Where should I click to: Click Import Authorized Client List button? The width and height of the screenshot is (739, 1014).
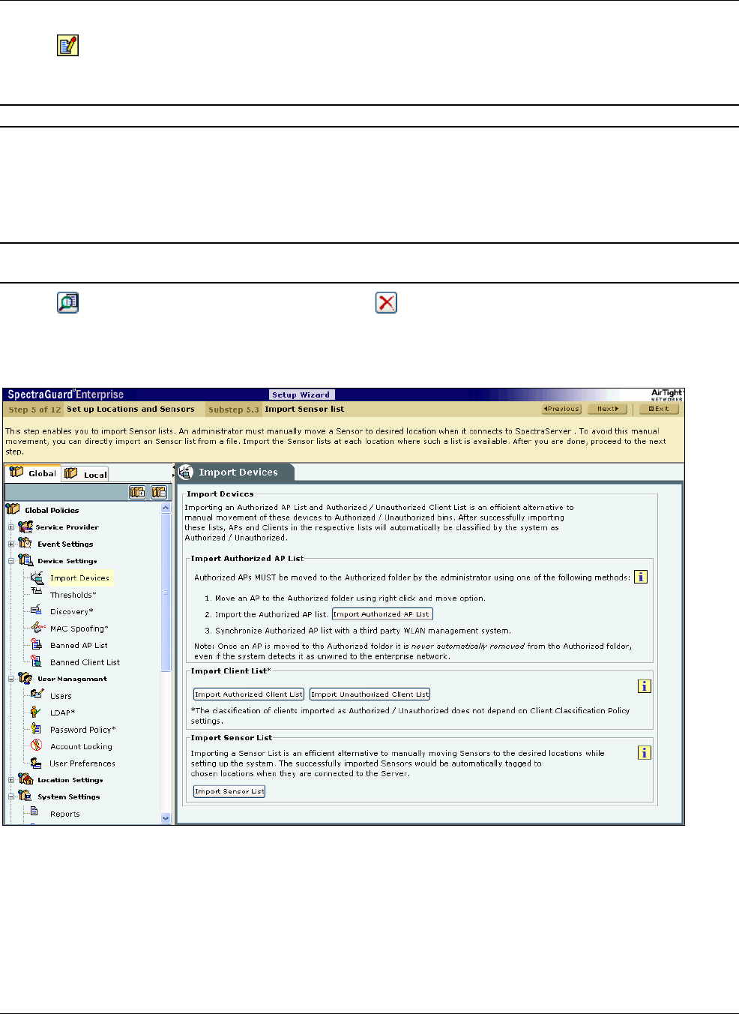[x=249, y=694]
